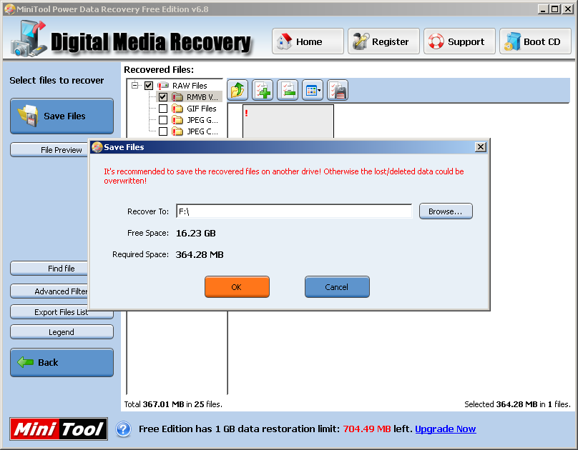Click the 16.23 GB free space value

point(196,234)
